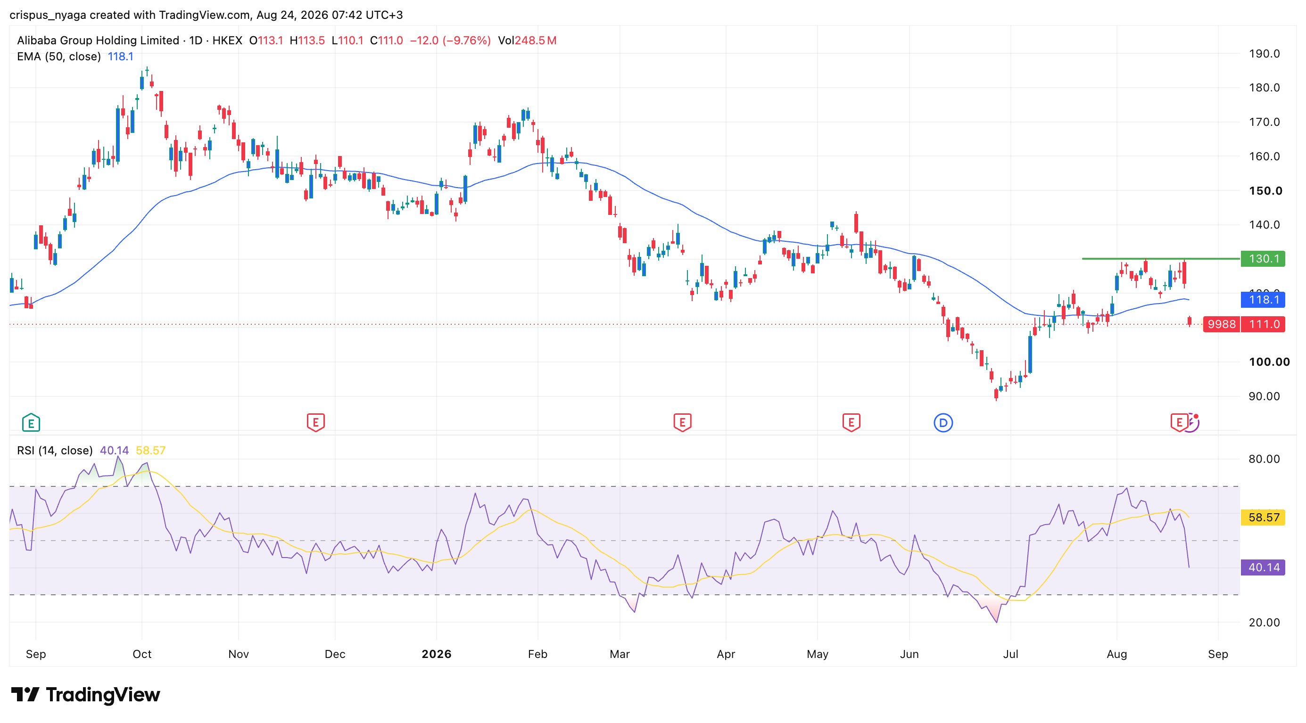Select the "1D" interval in the legend

(x=196, y=41)
